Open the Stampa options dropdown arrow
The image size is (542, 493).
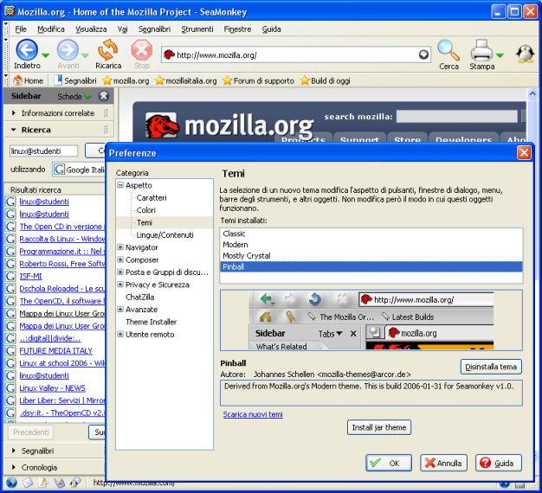click(500, 55)
